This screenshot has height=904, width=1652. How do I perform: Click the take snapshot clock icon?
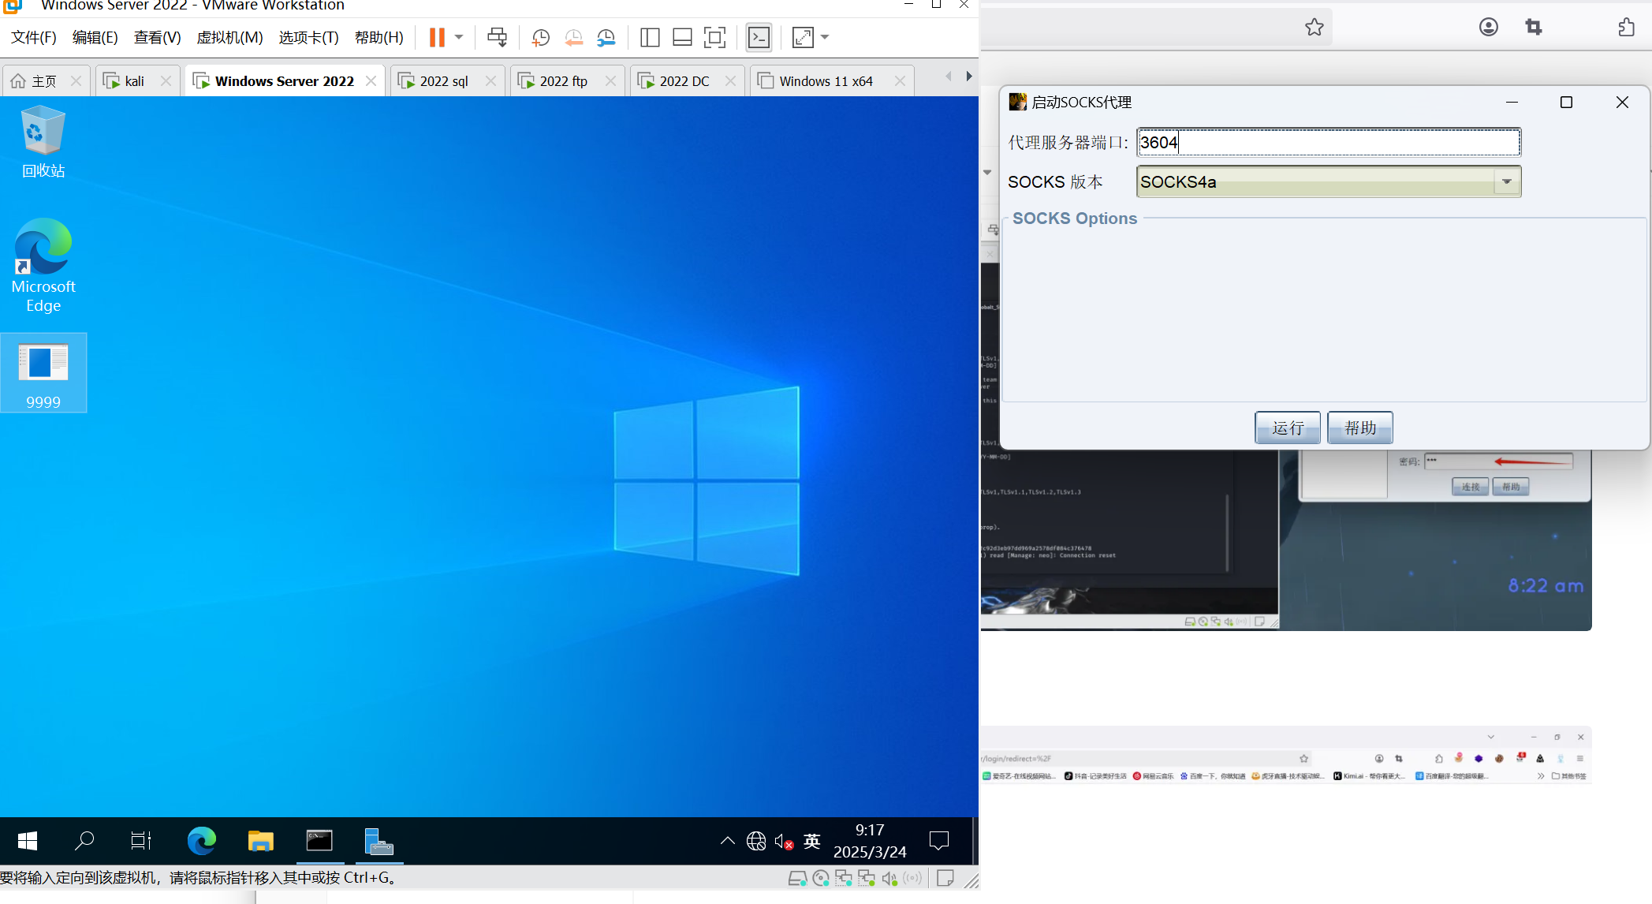pos(541,37)
